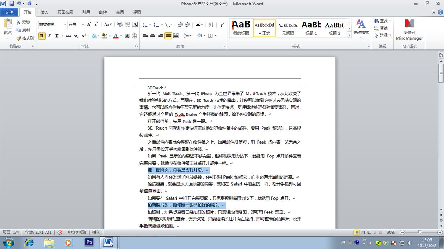Align text right

pos(160,36)
